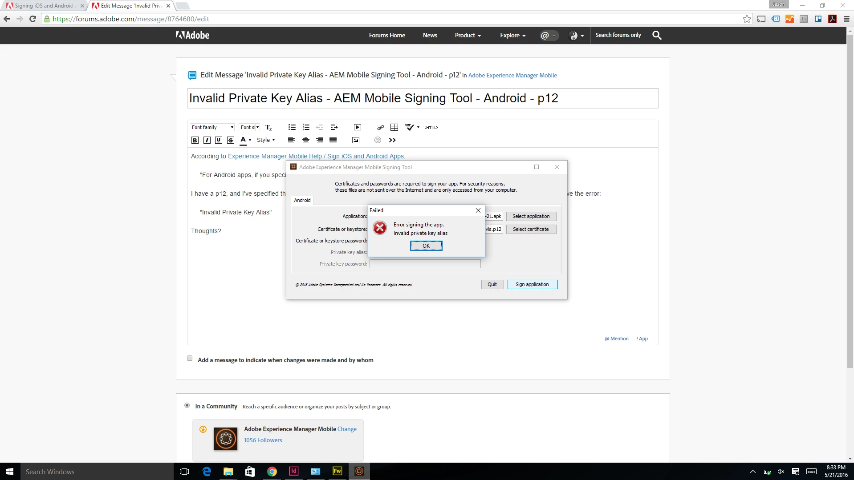The image size is (854, 480).
Task: Open Microsoft Edge from the taskbar
Action: [207, 471]
